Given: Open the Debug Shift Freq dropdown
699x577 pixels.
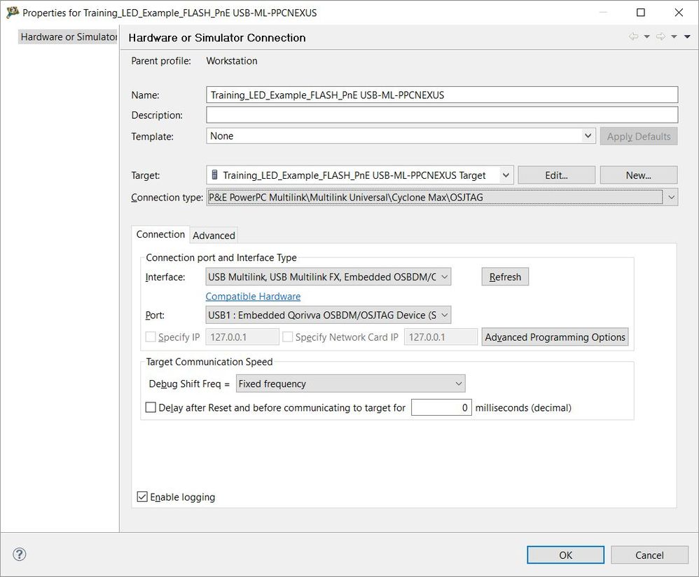Looking at the screenshot, I should click(459, 384).
